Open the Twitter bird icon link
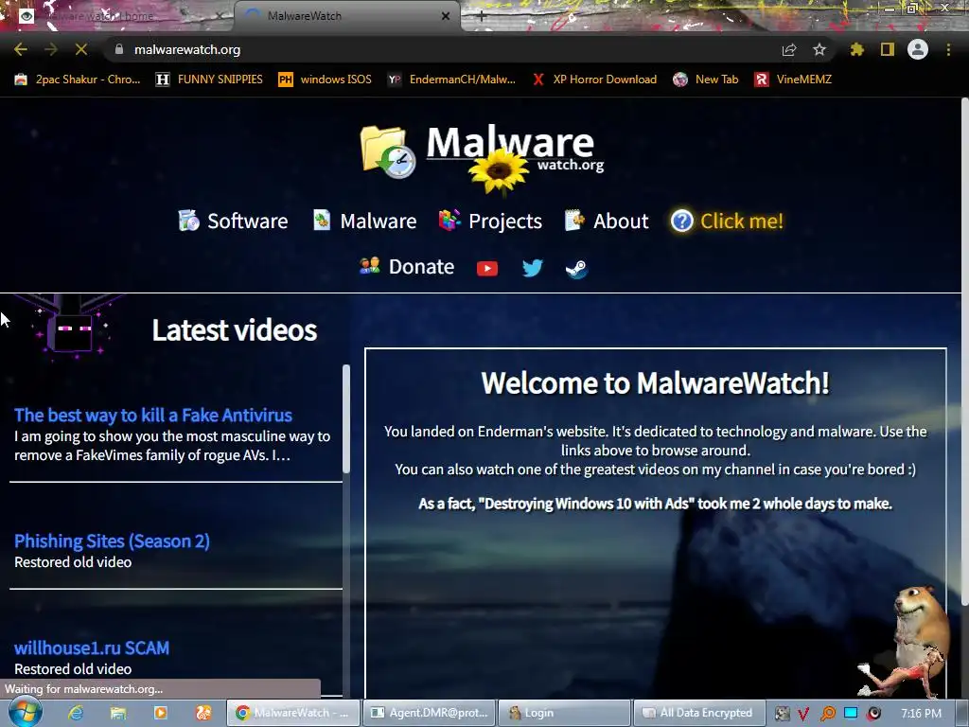Image resolution: width=969 pixels, height=727 pixels. [532, 268]
